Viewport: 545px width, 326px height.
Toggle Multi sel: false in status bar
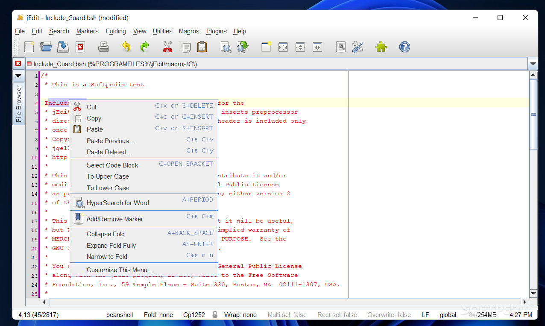(x=287, y=315)
